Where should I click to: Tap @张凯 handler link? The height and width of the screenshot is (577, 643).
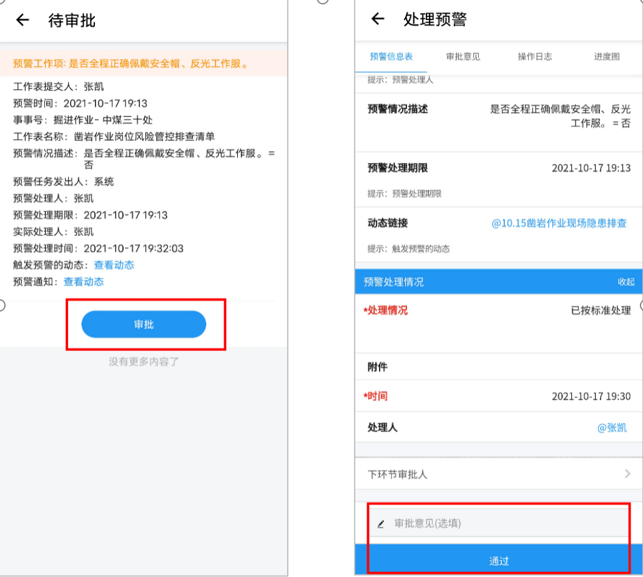click(x=611, y=428)
